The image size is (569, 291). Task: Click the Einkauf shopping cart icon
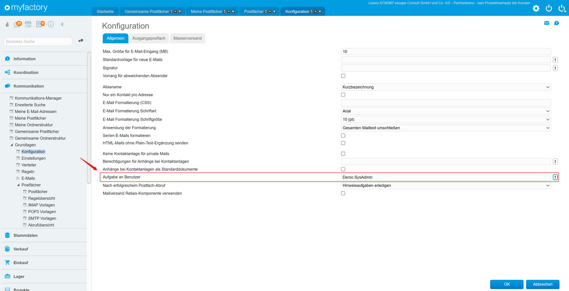point(7,263)
